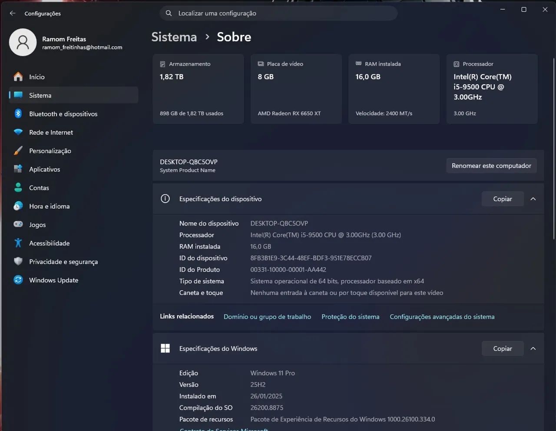Click the Armazenamento 1,82 TB card
This screenshot has width=556, height=431.
(199, 89)
